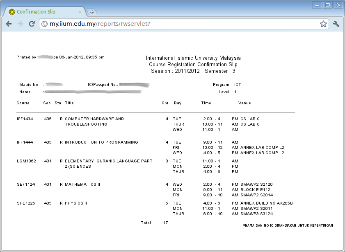345x252 pixels.
Task: Click the Course column header
Action: 23,103
